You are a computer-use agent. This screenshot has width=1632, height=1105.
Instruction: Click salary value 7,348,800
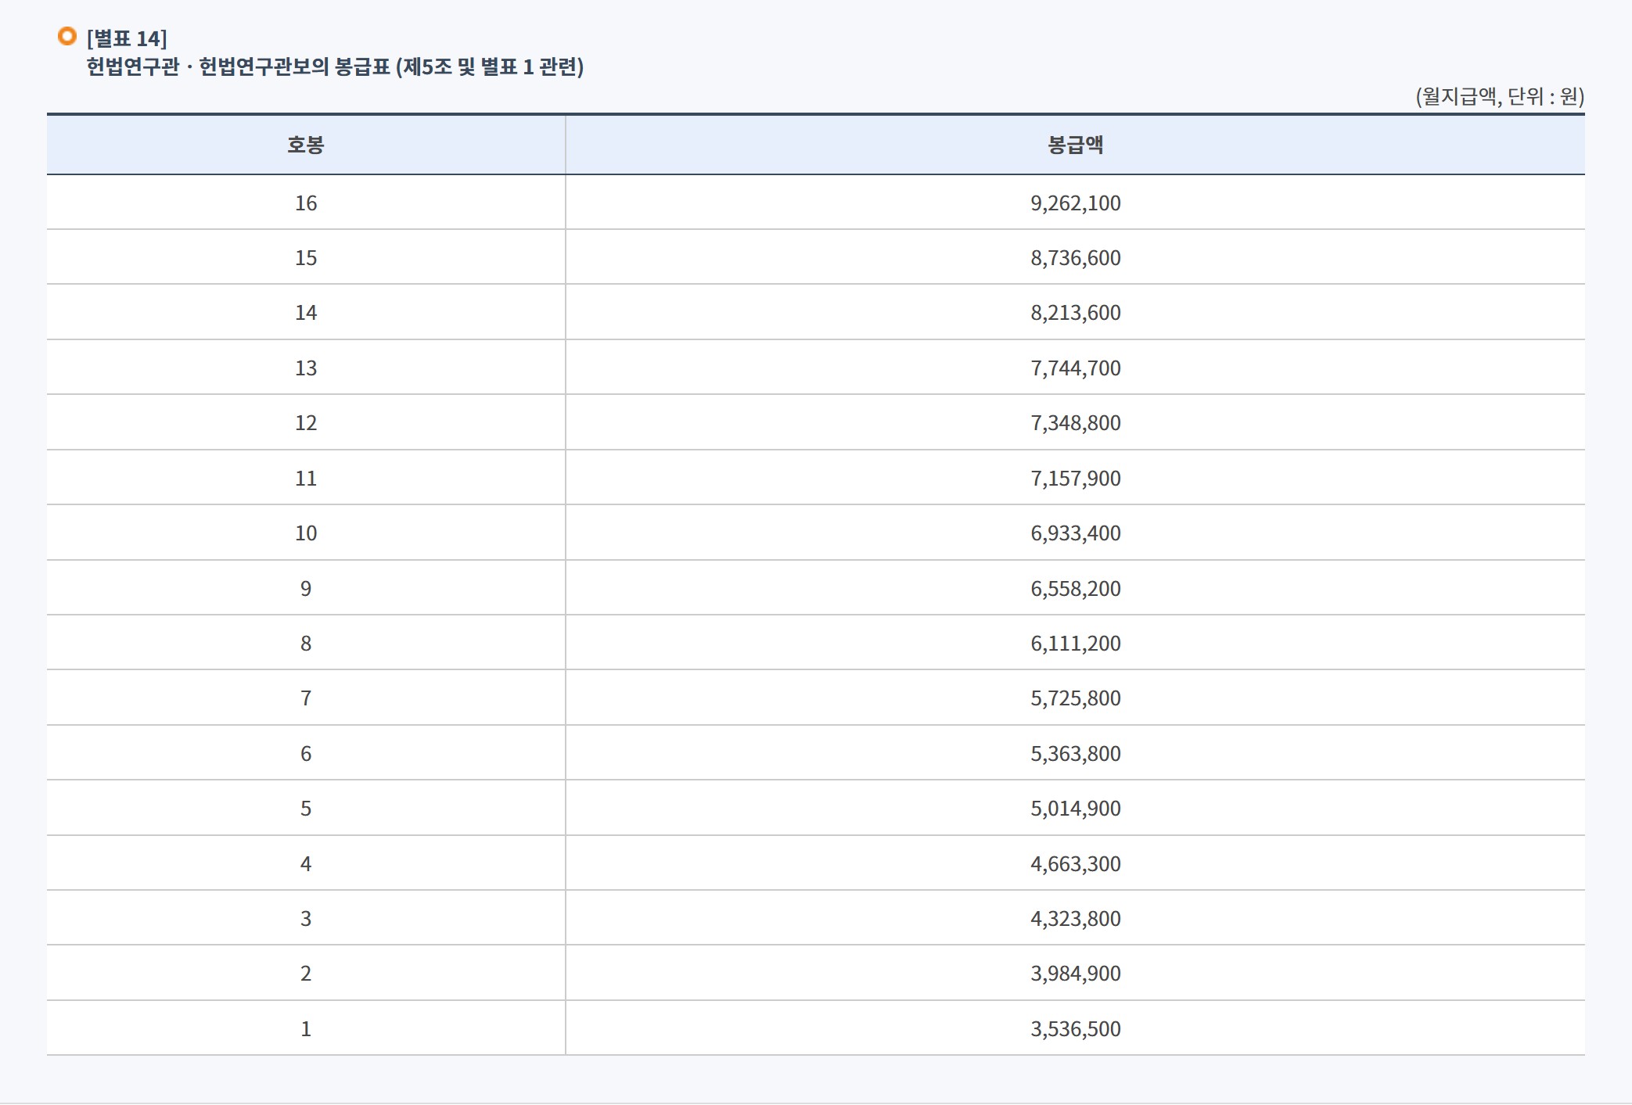pyautogui.click(x=1075, y=423)
